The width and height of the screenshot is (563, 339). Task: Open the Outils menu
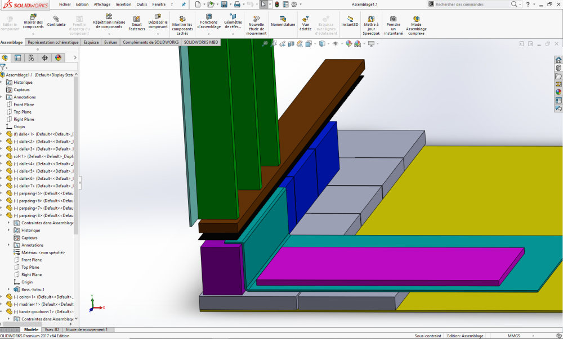[x=142, y=4]
